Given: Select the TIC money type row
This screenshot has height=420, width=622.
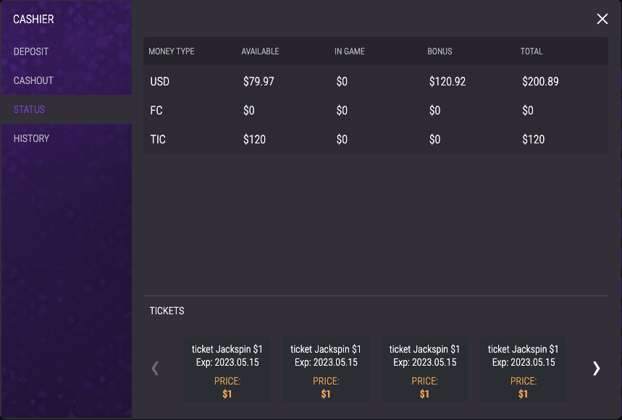Looking at the screenshot, I should (376, 139).
